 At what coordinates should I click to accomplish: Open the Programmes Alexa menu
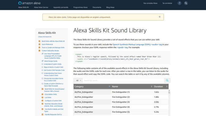80,7
